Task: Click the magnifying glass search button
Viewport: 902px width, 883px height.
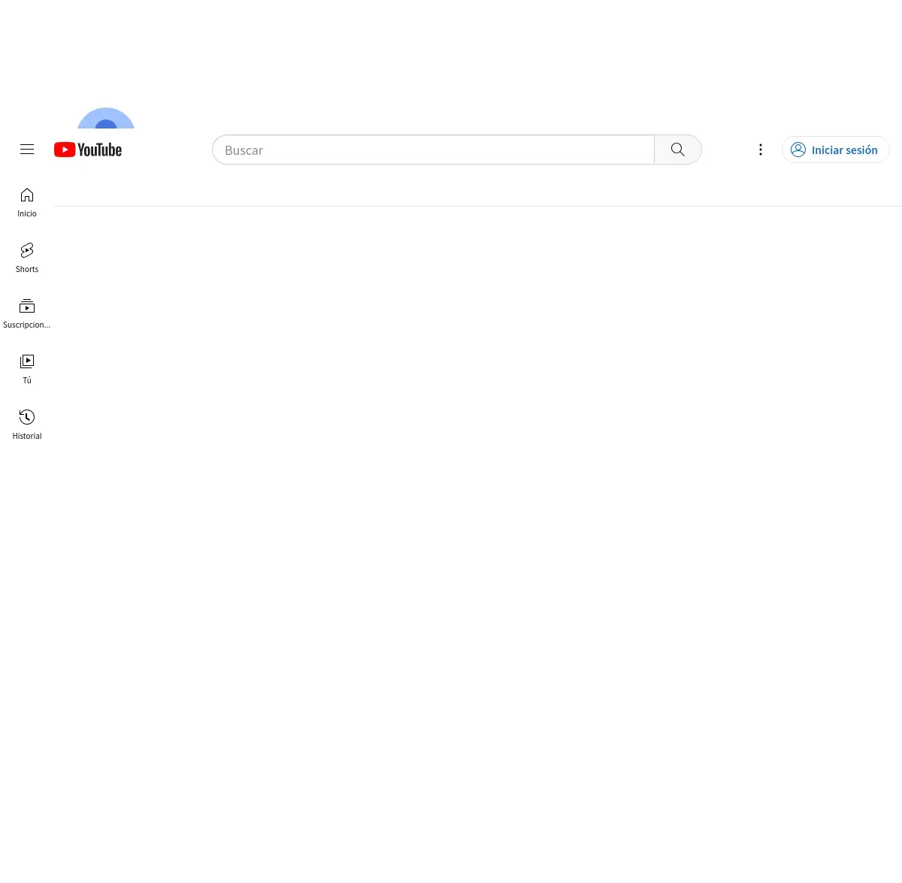Action: tap(678, 150)
